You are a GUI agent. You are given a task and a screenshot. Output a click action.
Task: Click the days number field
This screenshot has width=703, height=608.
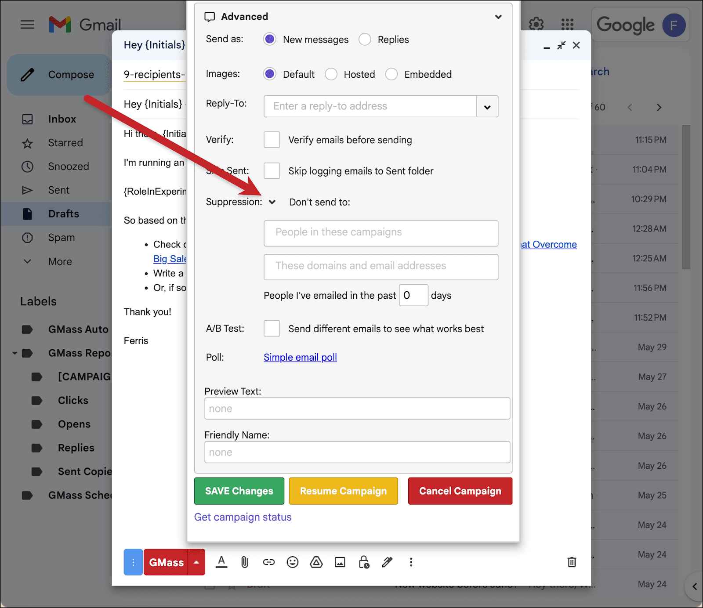pyautogui.click(x=413, y=295)
